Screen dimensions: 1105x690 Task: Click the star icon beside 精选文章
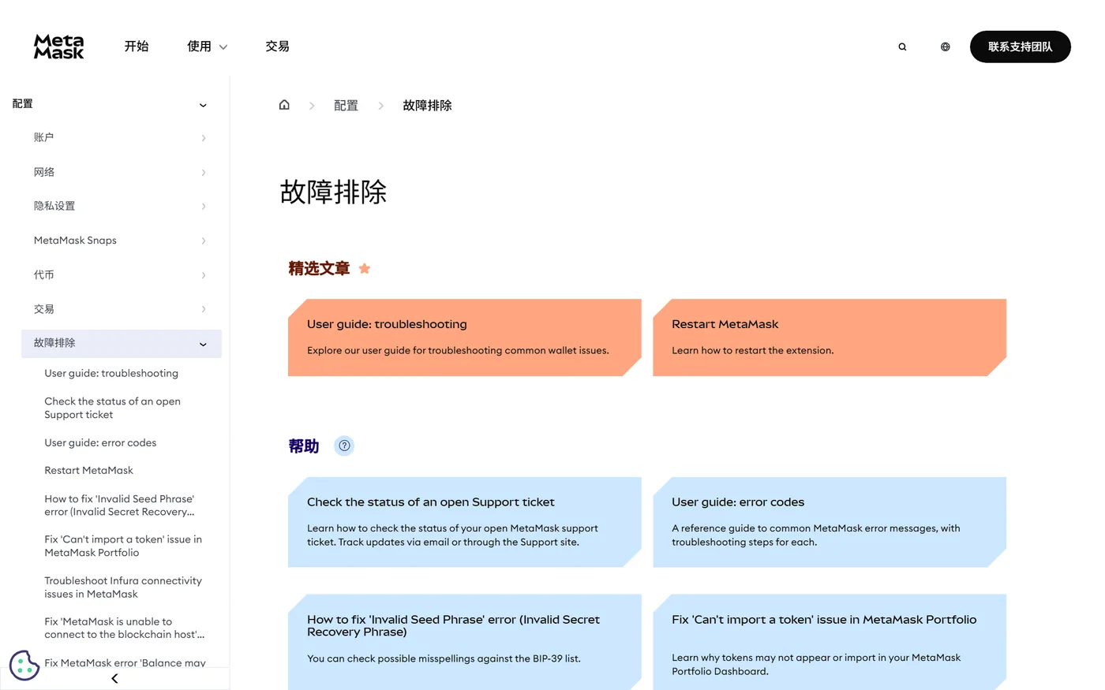pyautogui.click(x=364, y=268)
